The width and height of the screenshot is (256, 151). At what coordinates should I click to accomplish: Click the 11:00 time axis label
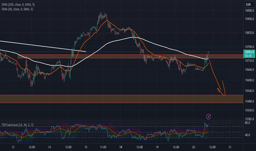pos(103,147)
